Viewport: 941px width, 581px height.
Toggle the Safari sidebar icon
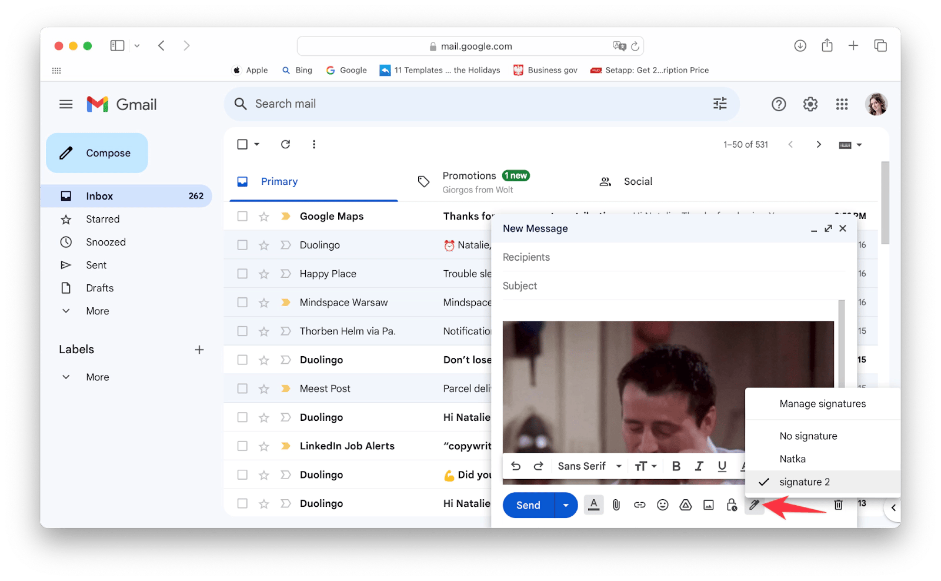point(117,45)
